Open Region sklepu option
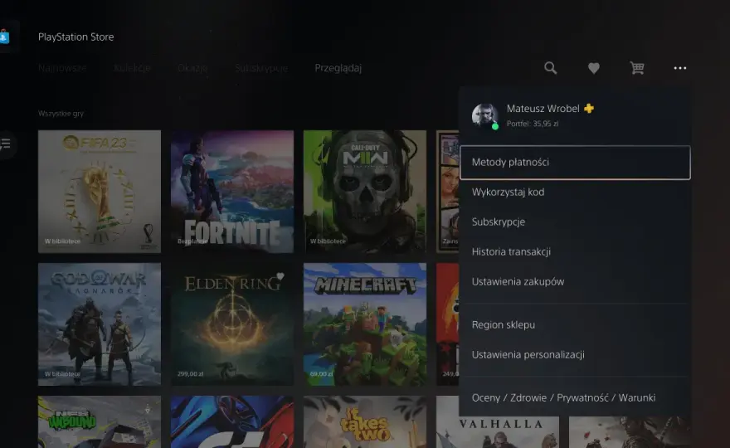Screen dimensions: 730x448 (x=575, y=324)
